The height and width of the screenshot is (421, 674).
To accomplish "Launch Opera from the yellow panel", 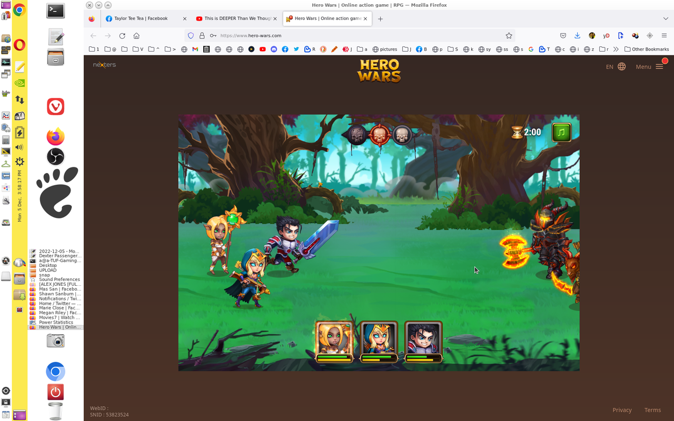I will click(19, 45).
